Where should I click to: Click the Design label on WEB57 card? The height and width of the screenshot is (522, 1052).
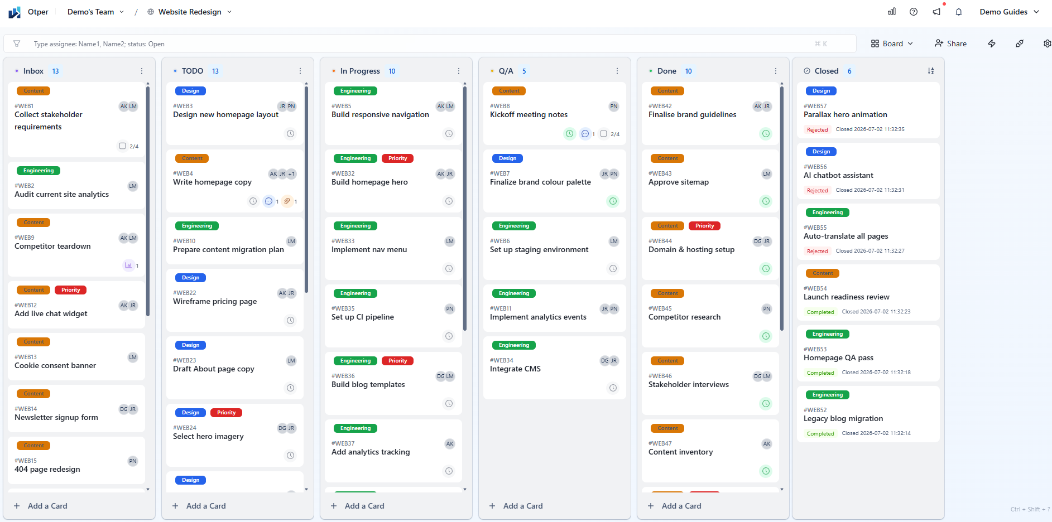[820, 91]
